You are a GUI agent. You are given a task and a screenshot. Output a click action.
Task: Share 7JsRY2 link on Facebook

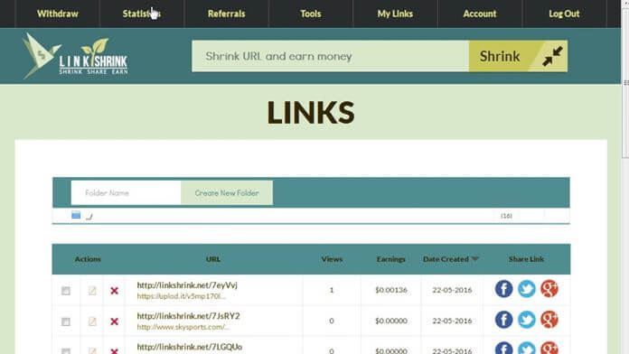(x=504, y=320)
